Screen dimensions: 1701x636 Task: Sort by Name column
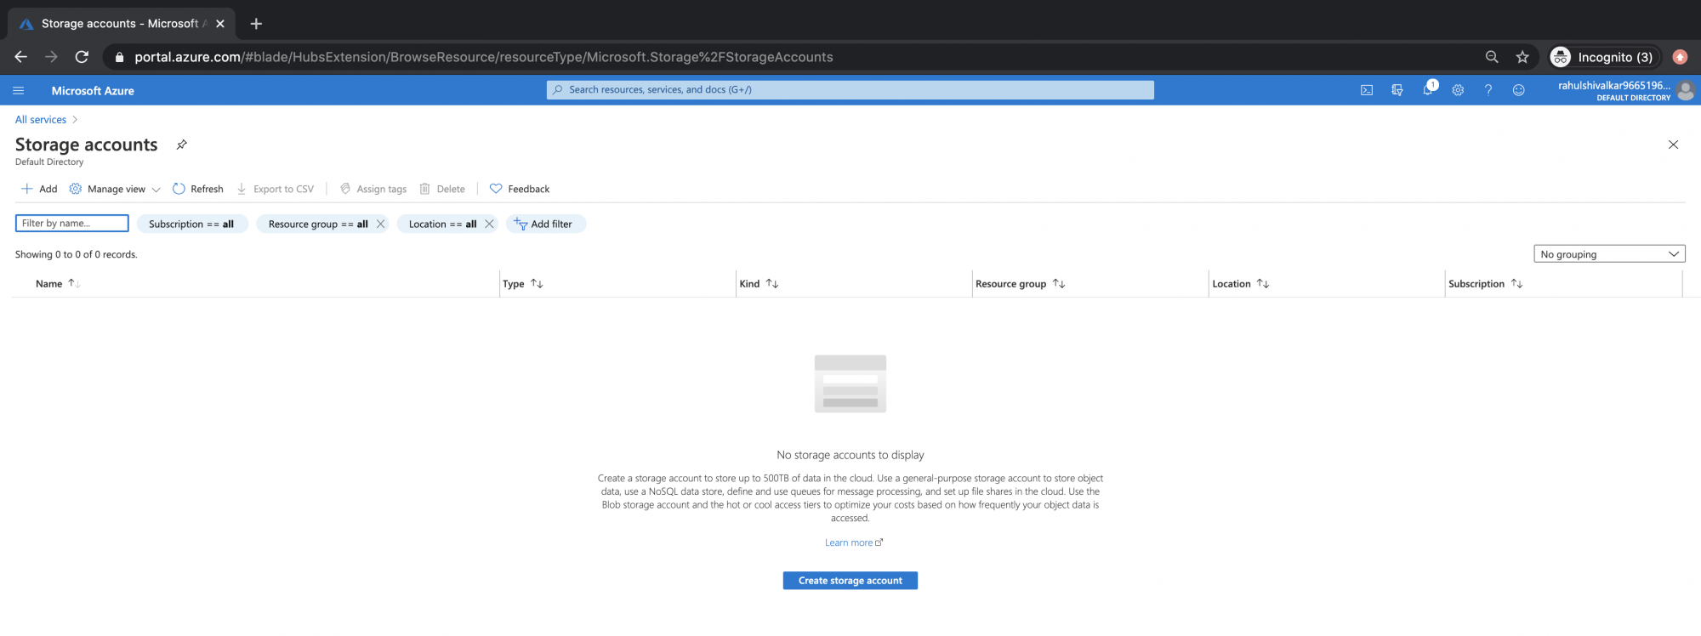pos(58,284)
